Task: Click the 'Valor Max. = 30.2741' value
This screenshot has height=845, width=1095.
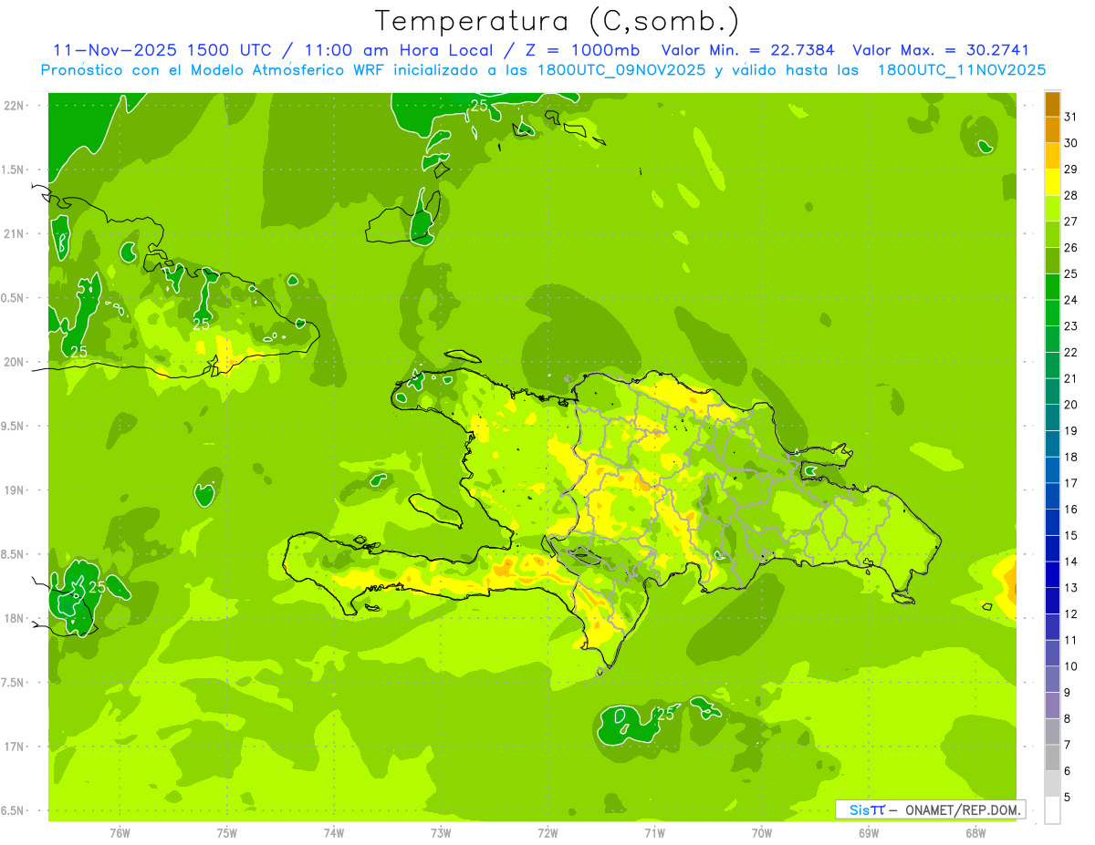Action: pos(940,50)
